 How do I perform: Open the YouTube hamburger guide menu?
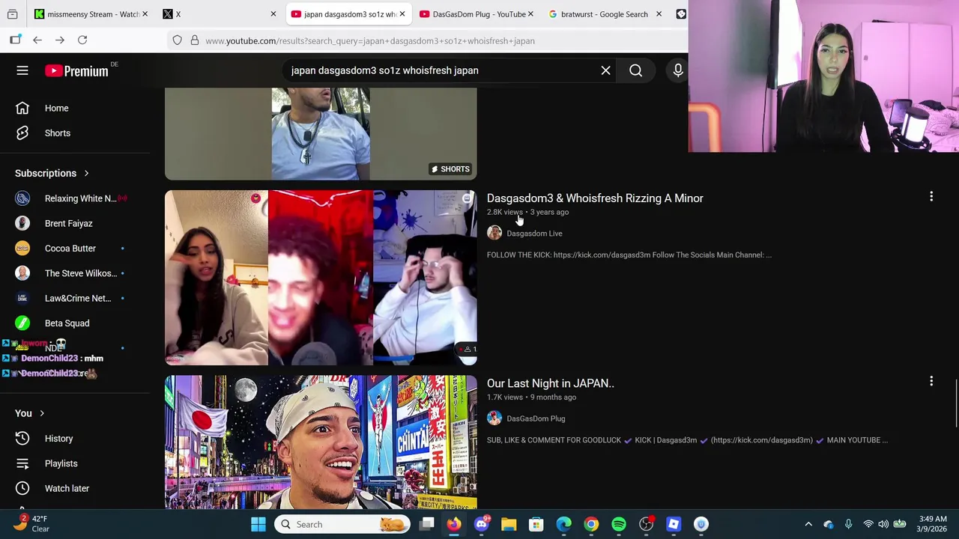tap(22, 70)
